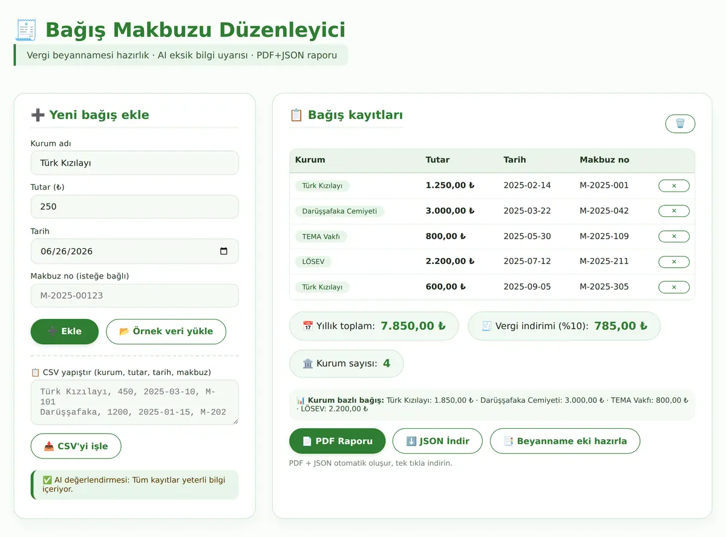Click the Kurum column header
This screenshot has width=726, height=537.
click(310, 160)
